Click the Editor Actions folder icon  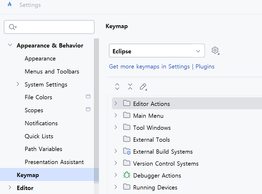127,103
